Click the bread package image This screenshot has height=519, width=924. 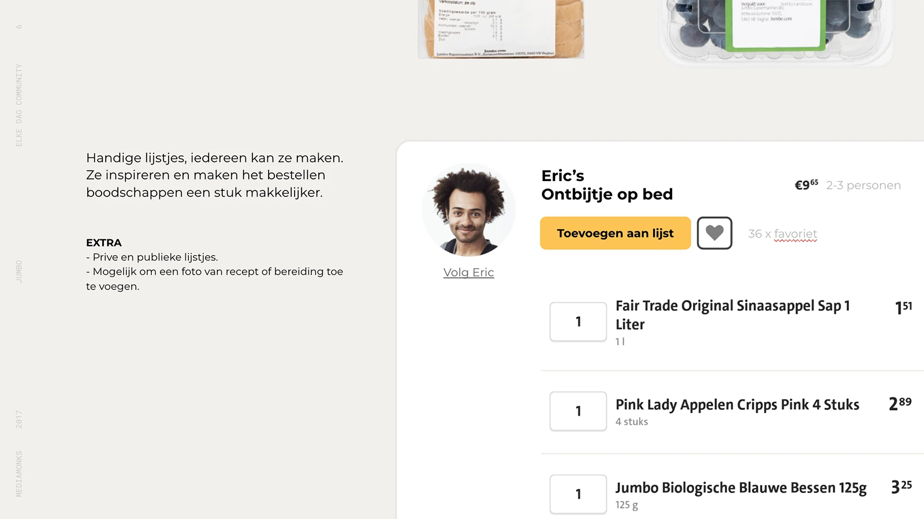tap(501, 29)
